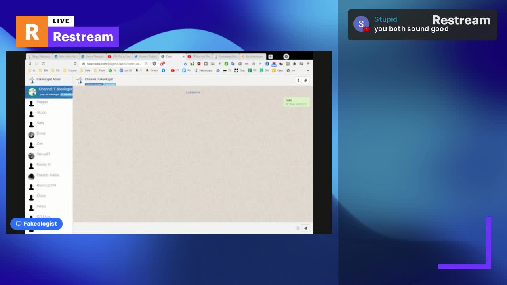Open chat with Kenny G
The image size is (507, 285).
pyautogui.click(x=49, y=165)
